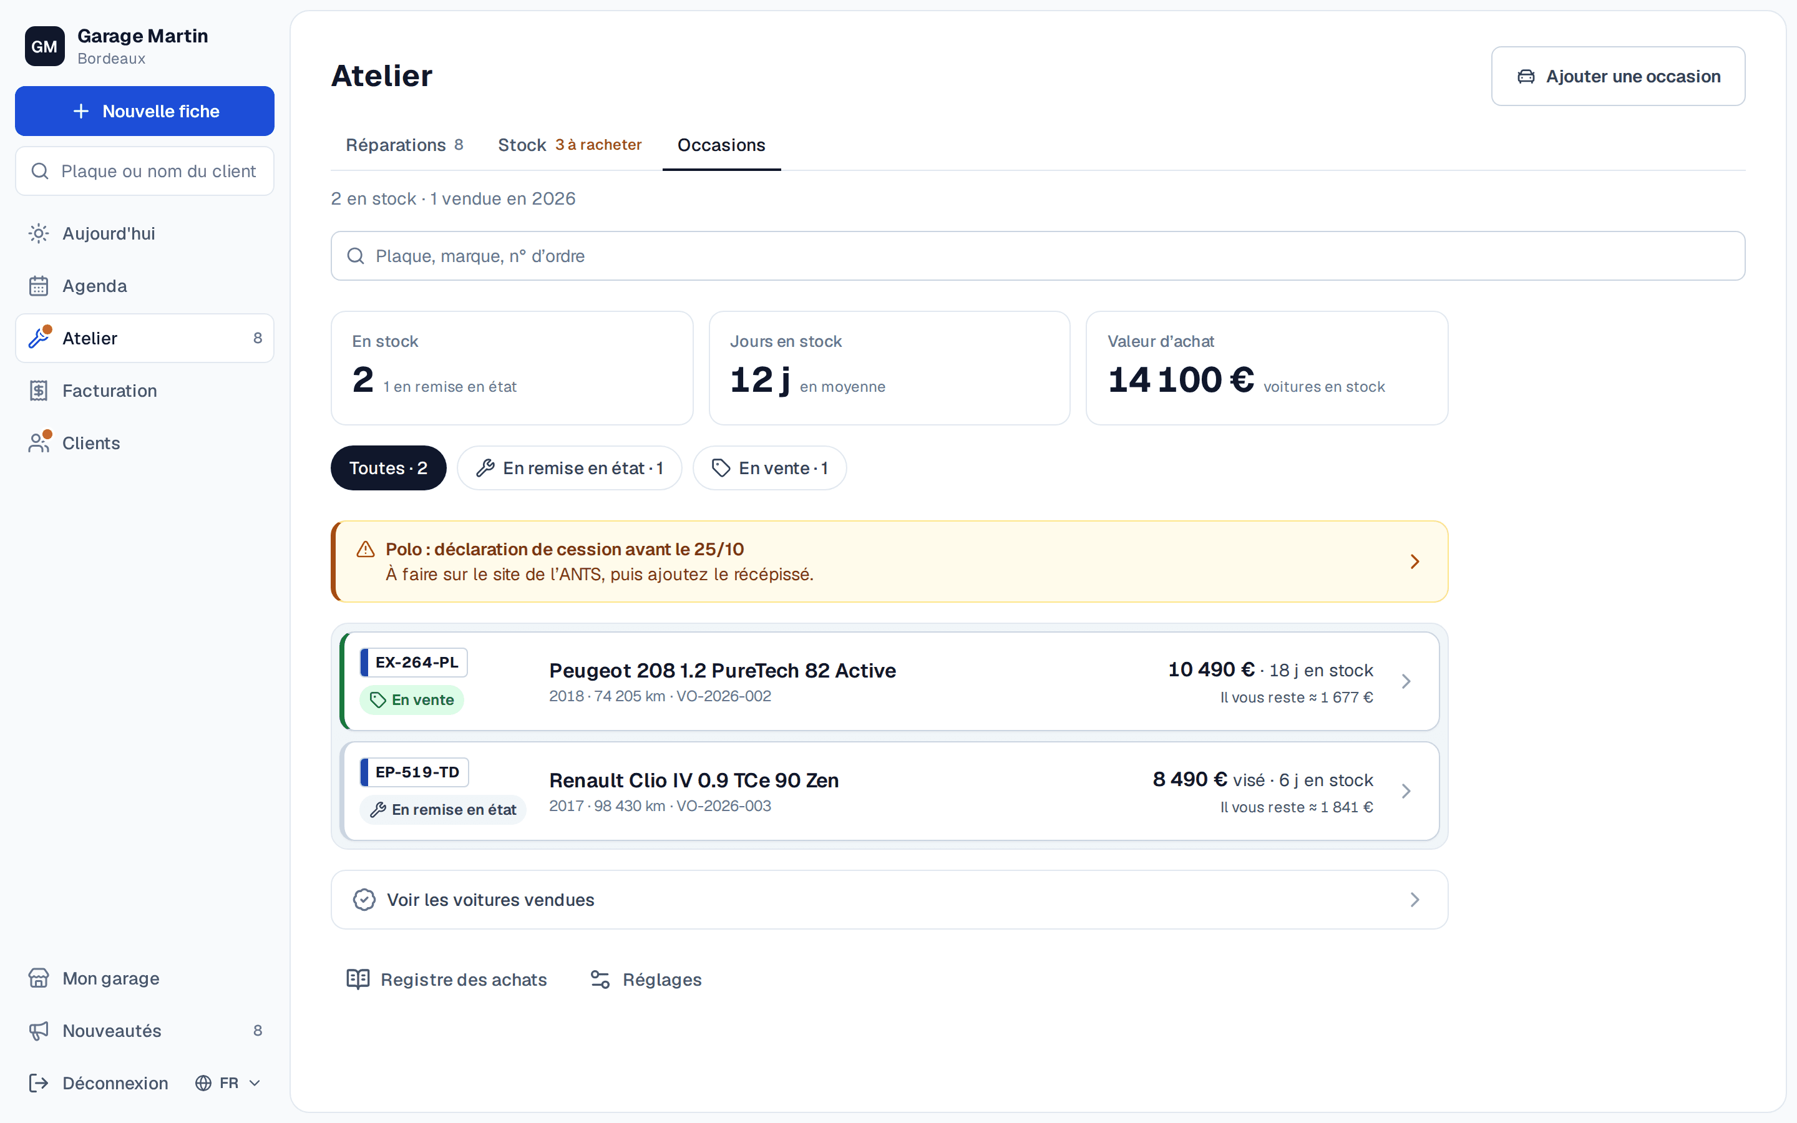This screenshot has width=1797, height=1123.
Task: Focus the plaque ou nom du client search
Action: pos(145,171)
